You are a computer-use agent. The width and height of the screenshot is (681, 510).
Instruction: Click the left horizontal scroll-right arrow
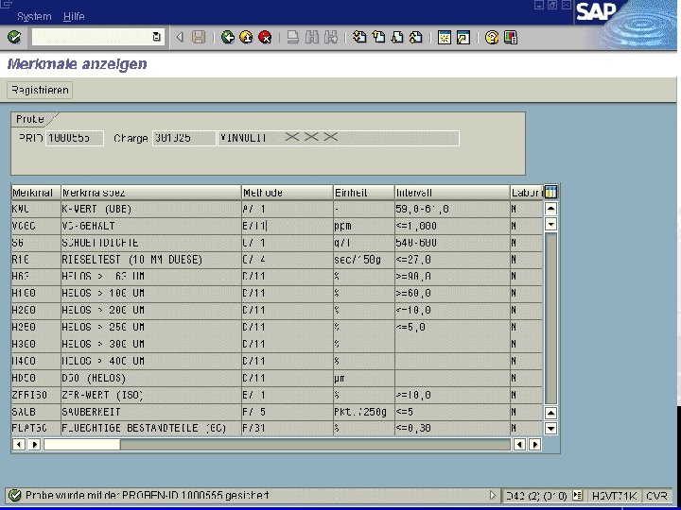tap(34, 445)
